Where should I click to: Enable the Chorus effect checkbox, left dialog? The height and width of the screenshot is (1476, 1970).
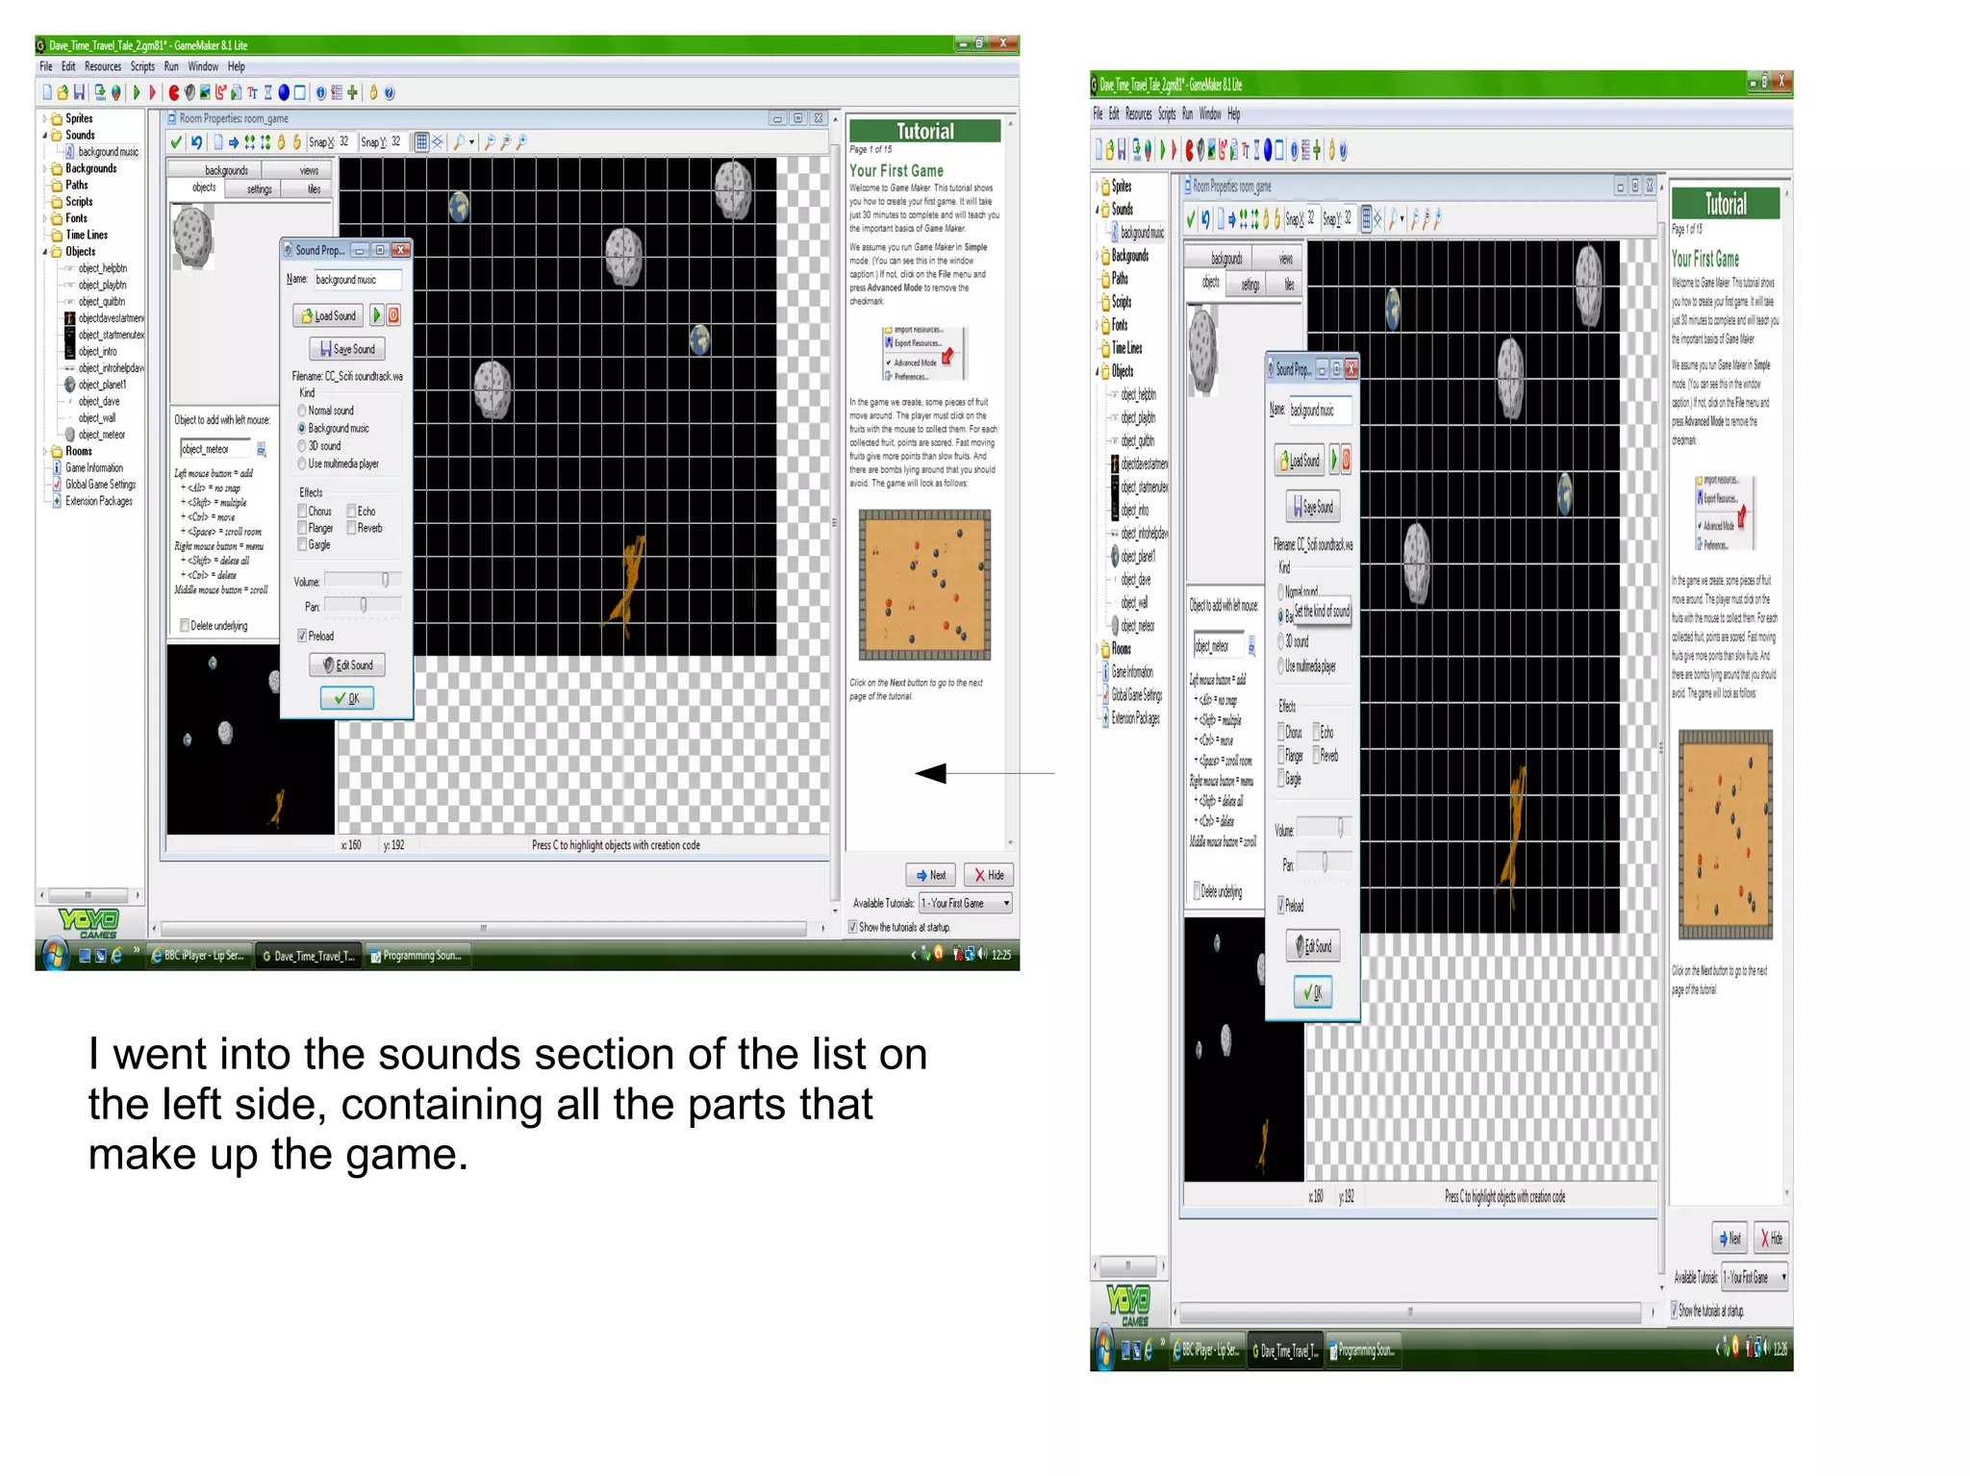click(x=302, y=512)
